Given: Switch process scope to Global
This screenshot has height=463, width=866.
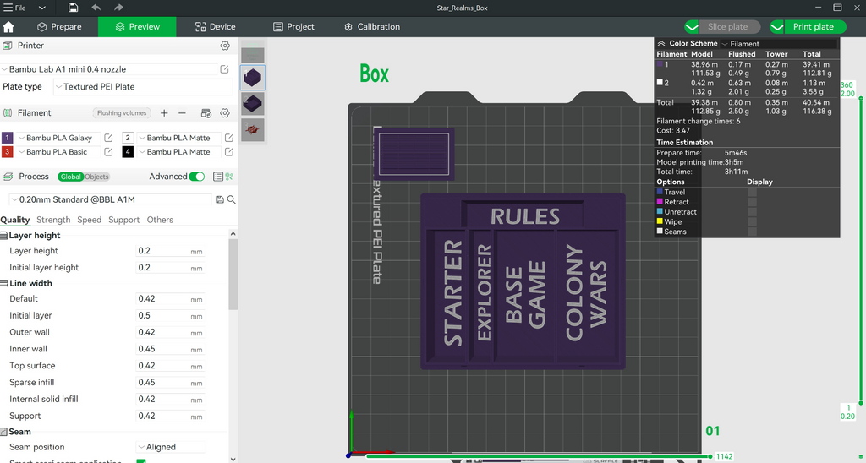Looking at the screenshot, I should point(71,177).
